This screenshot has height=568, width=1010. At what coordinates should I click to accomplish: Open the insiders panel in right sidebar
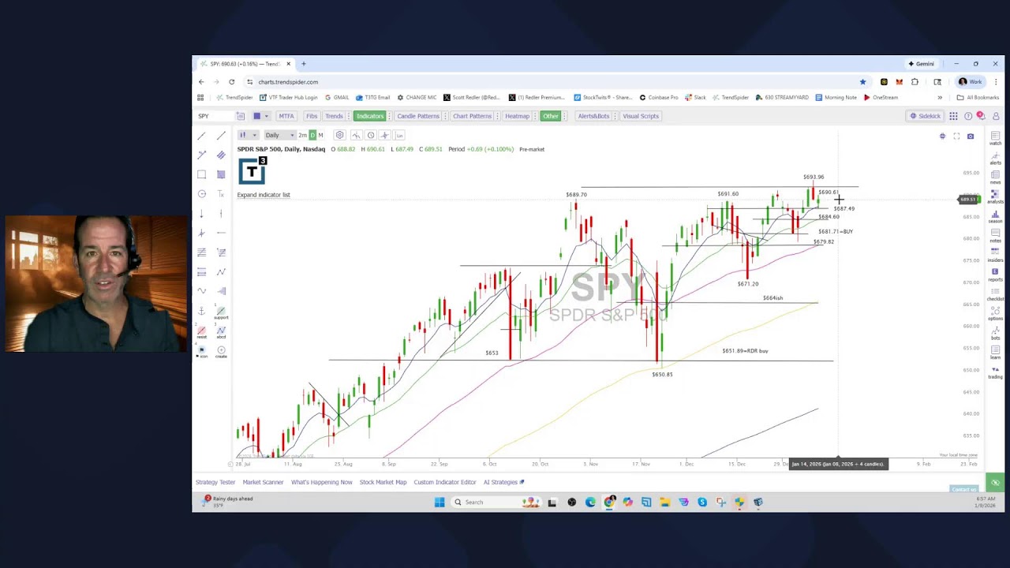(996, 256)
